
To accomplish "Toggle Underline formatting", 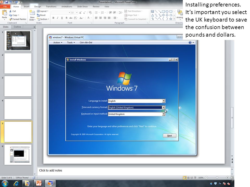I will (62, 18).
